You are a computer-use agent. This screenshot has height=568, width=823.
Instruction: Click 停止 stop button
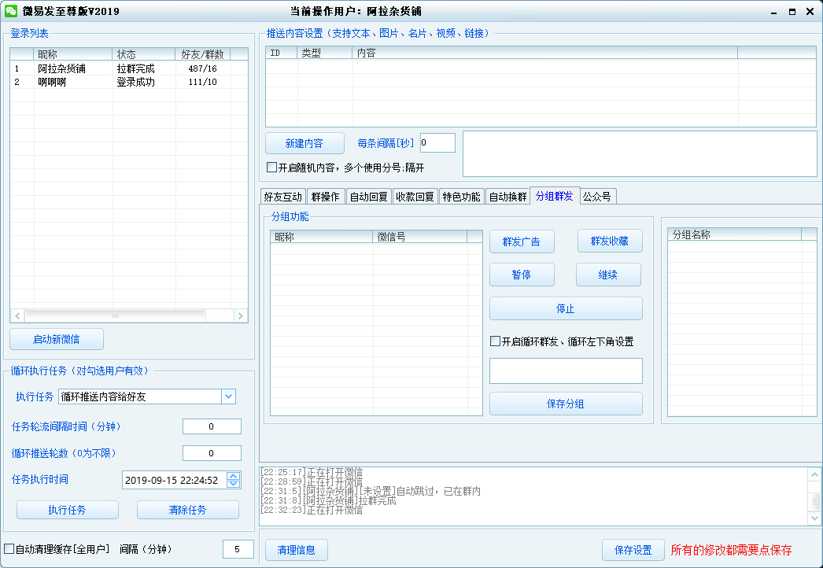click(565, 308)
